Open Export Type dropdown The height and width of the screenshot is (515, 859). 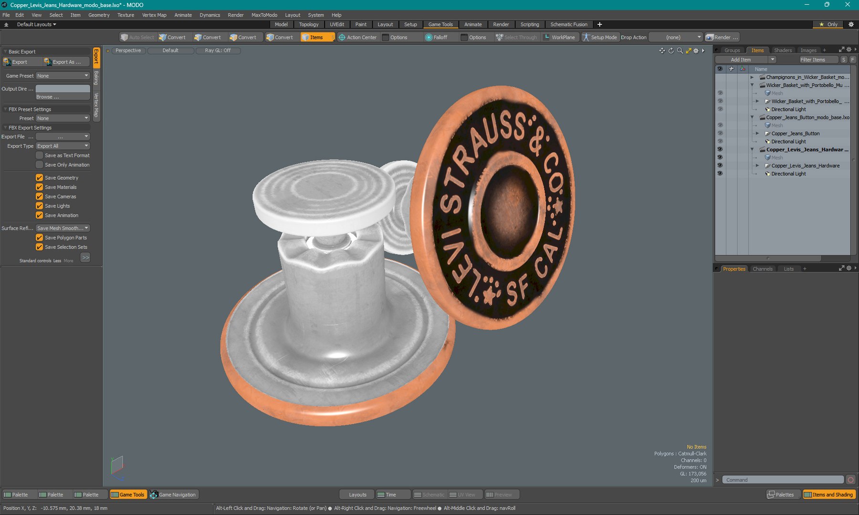(63, 146)
